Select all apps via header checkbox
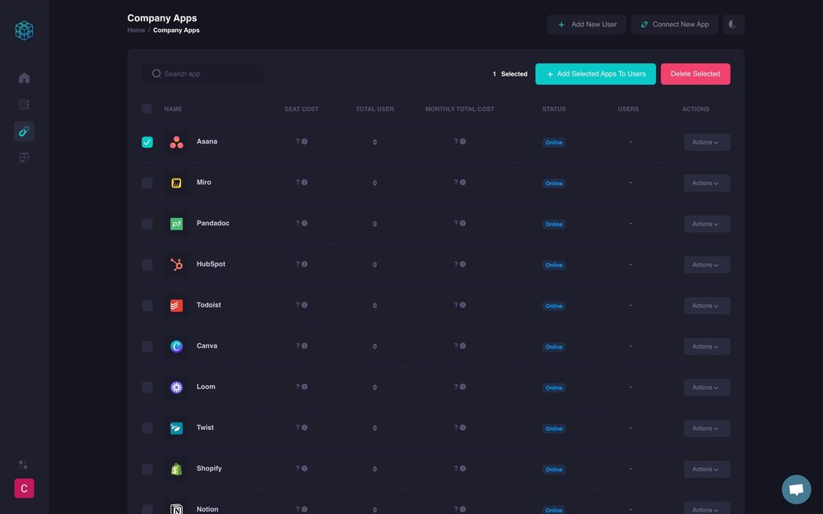Viewport: 823px width, 514px height. (146, 109)
